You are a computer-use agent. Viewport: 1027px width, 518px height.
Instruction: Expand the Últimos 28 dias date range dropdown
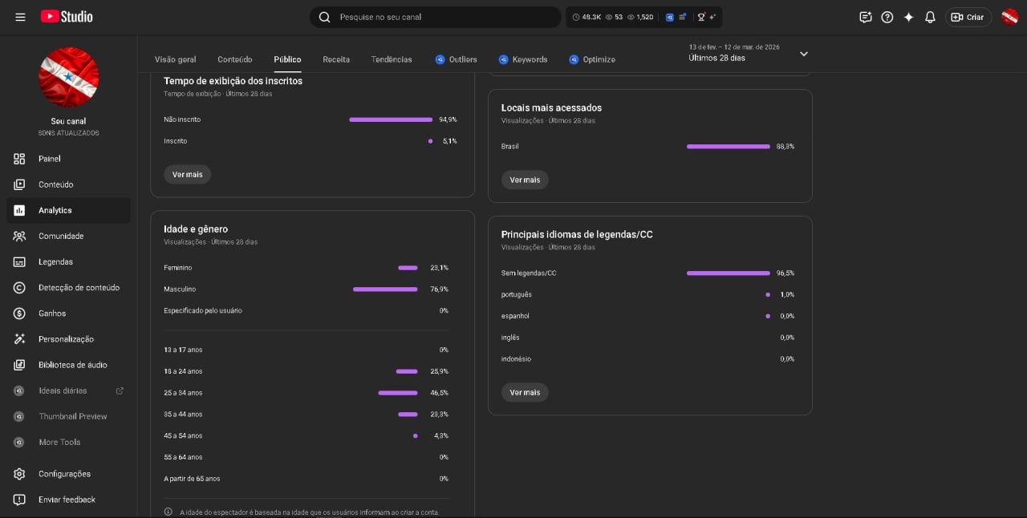point(803,54)
